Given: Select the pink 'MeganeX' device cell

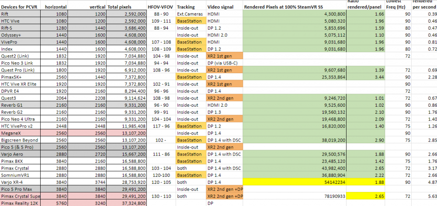Looking at the screenshot, I should (20, 133).
